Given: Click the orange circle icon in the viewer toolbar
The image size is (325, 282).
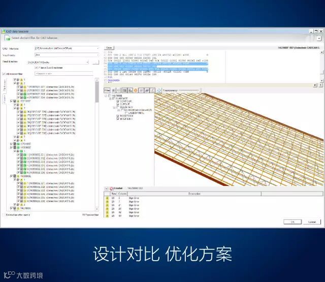Looking at the screenshot, I should (136, 90).
